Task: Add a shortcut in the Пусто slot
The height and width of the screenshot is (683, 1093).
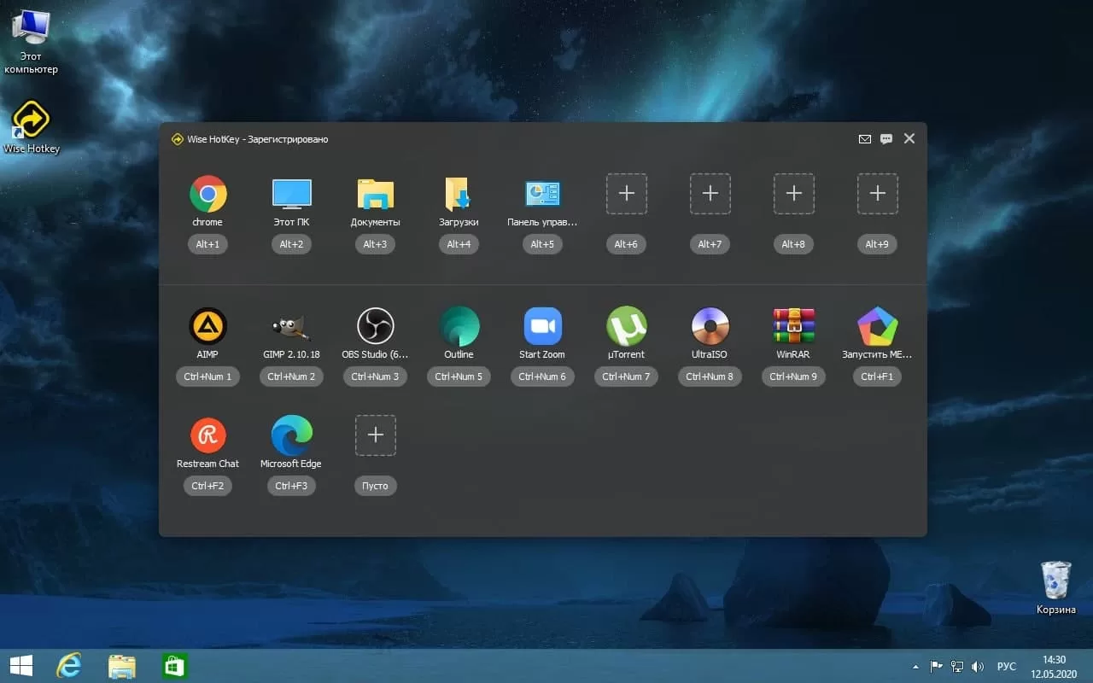Action: (x=375, y=435)
